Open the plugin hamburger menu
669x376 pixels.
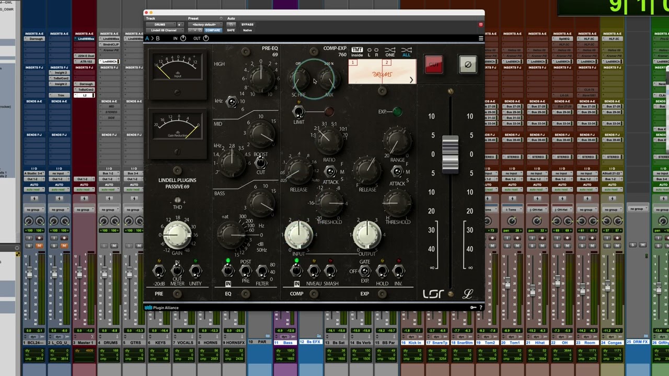click(x=481, y=38)
